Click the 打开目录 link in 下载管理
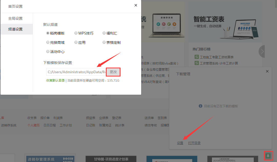The height and width of the screenshot is (162, 277). [194, 143]
